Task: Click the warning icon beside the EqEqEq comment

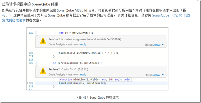Action: (x=43, y=71)
